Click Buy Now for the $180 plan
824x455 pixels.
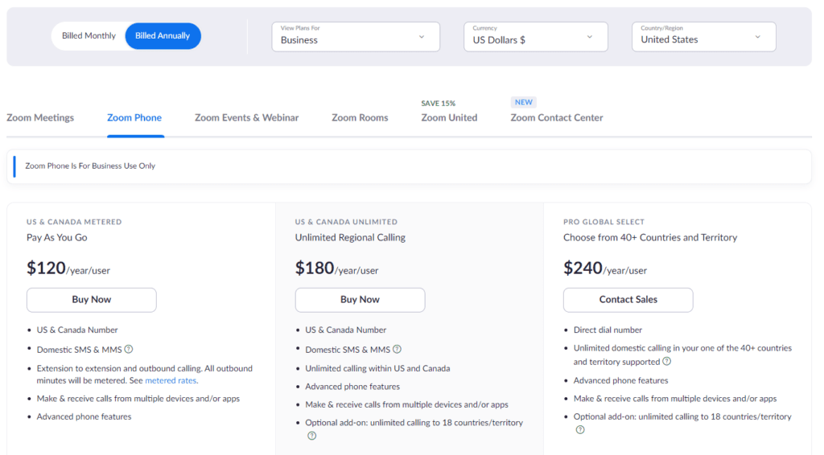click(x=360, y=300)
